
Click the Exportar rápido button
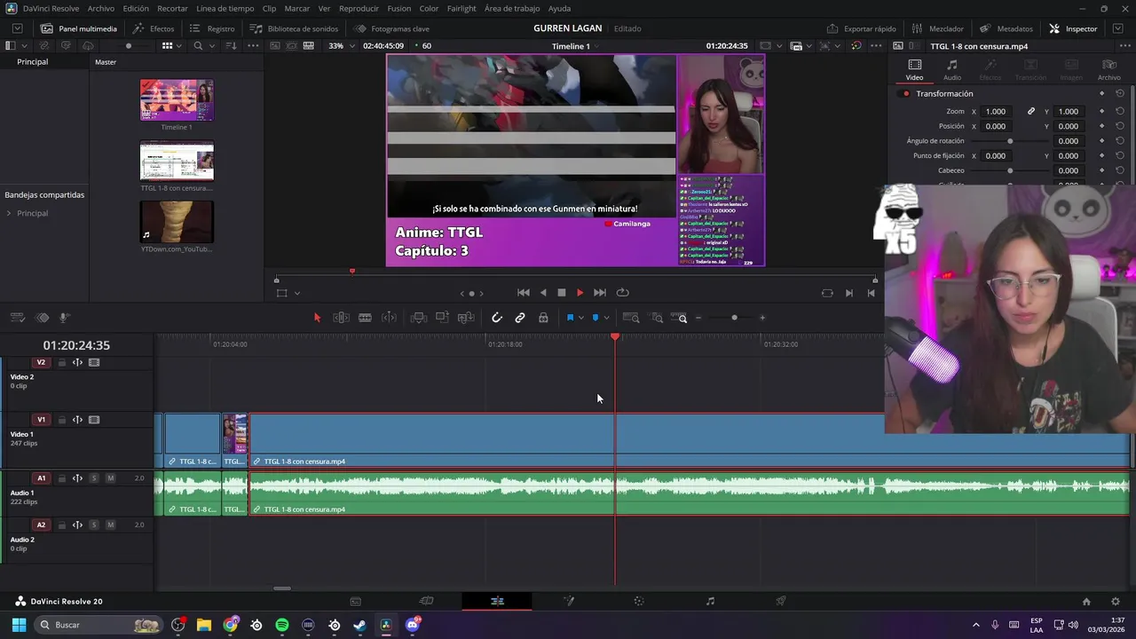[861, 28]
